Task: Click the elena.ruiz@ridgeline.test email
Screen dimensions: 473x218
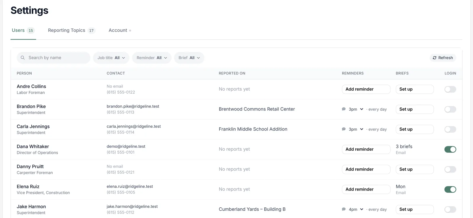Action: point(130,186)
